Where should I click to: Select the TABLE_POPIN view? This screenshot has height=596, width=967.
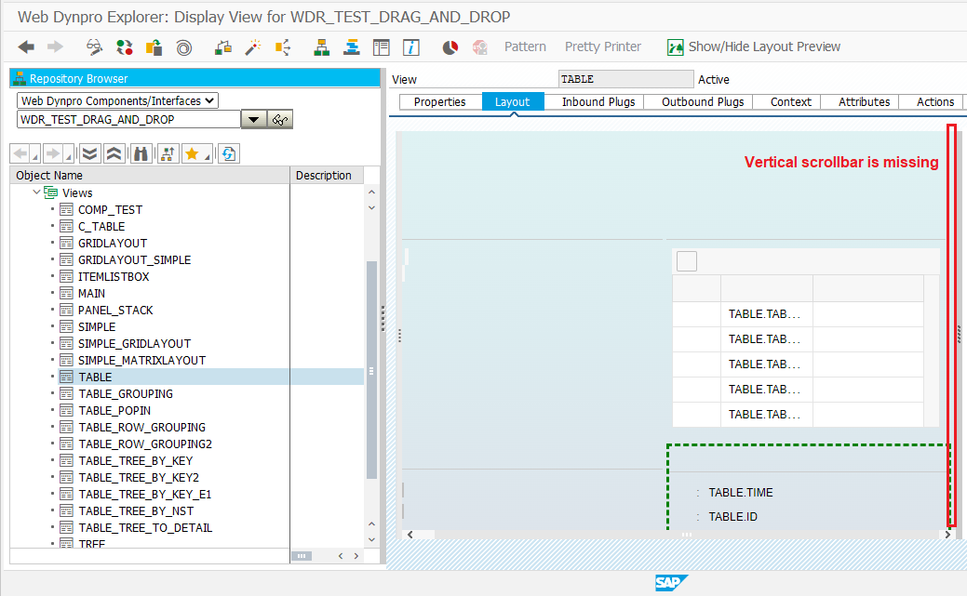tap(114, 410)
